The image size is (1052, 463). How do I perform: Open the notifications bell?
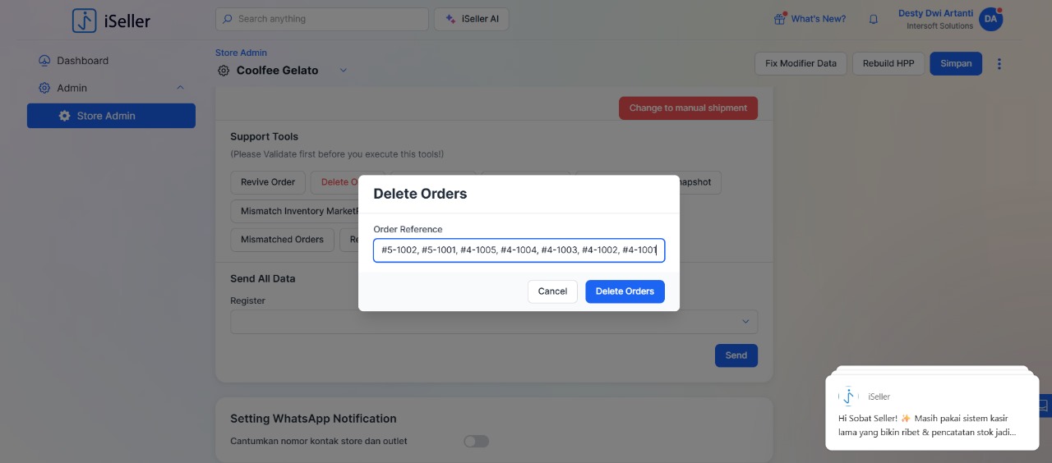[x=874, y=19]
